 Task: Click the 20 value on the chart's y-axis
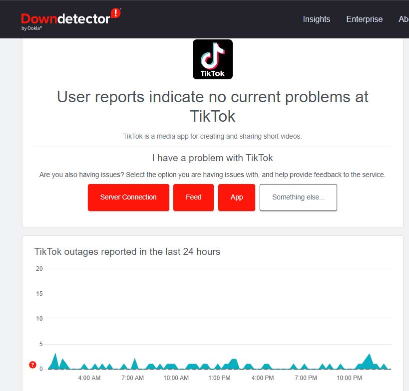(39, 269)
